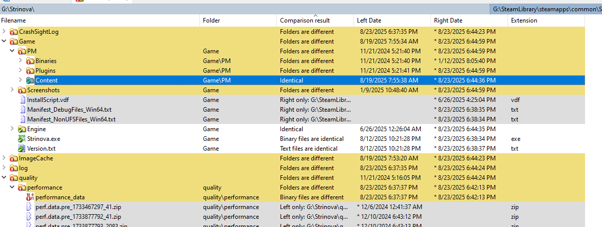Collapse the quality folder
602x227 pixels.
[x=4, y=178]
